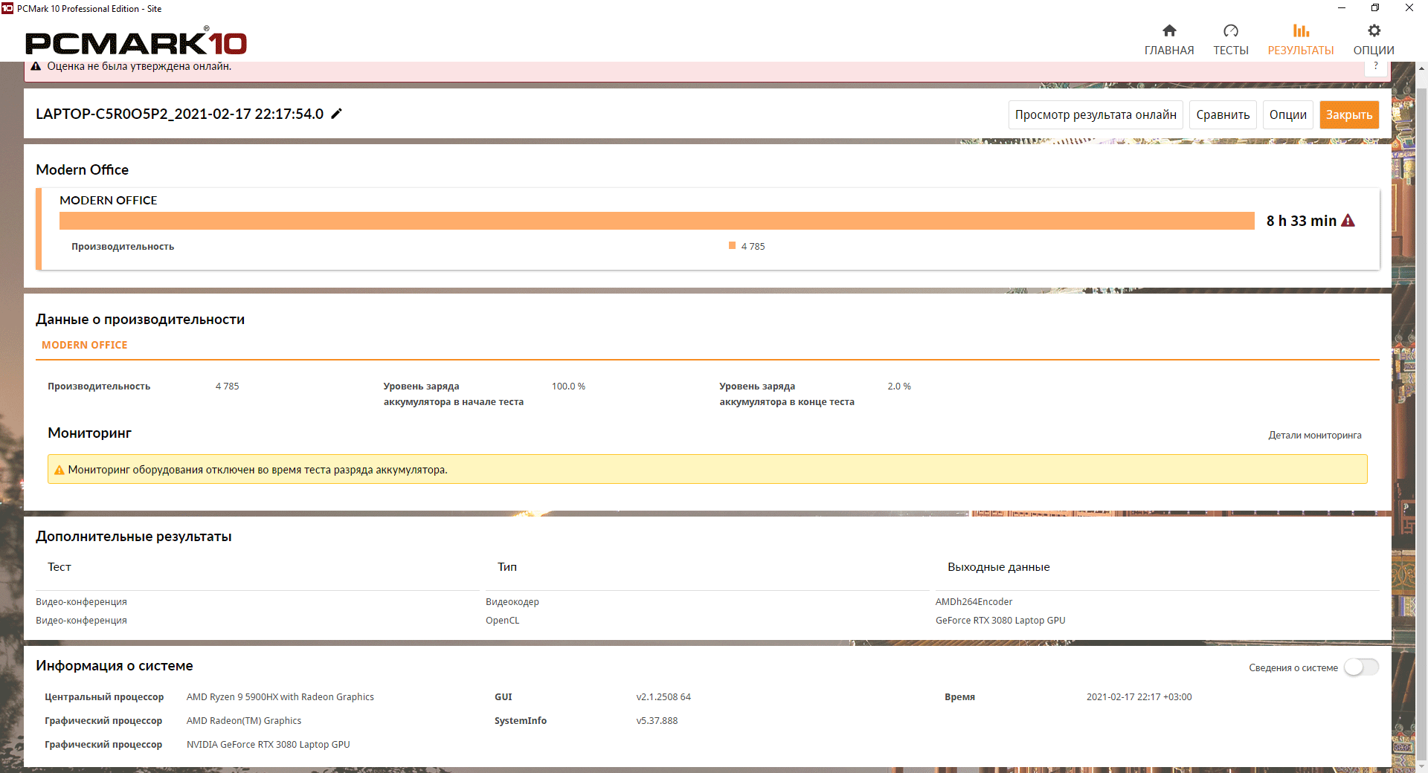Click the scrollbar down arrow
The image size is (1428, 773).
[x=1421, y=766]
